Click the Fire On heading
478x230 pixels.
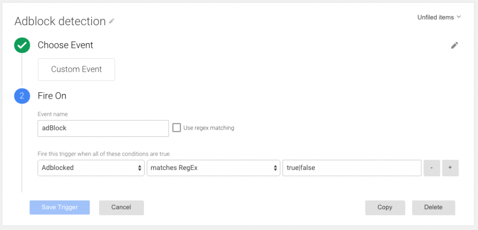pyautogui.click(x=52, y=96)
